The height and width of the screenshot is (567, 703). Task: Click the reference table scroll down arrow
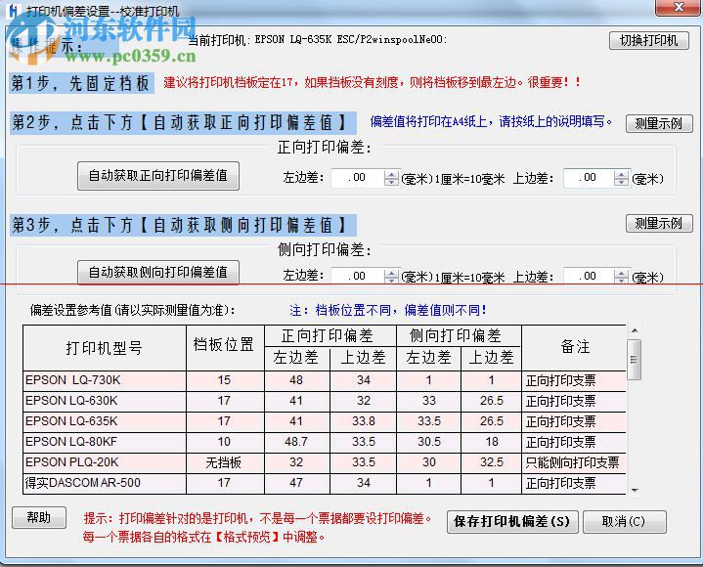635,490
